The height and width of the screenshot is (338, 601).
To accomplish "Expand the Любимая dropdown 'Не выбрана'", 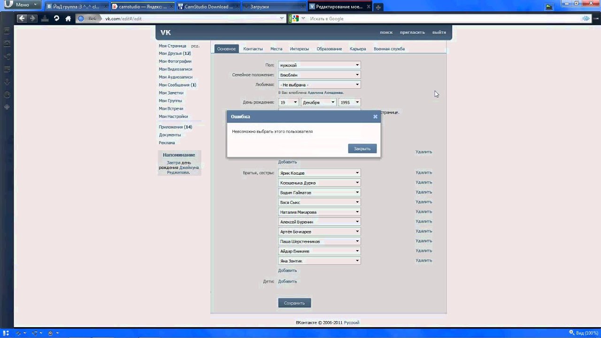I will (319, 84).
